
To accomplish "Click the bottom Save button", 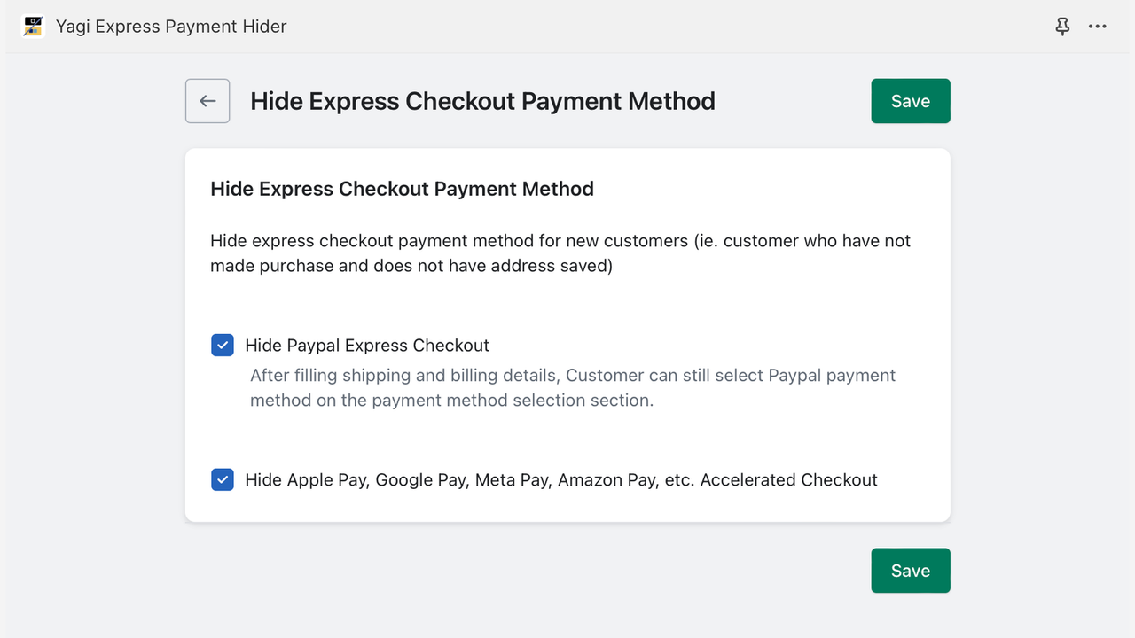I will [x=910, y=570].
